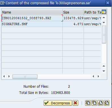Image resolution: width=112 pixels, height=108 pixels.
Task: Click the Size column header
Action: [x=73, y=12]
